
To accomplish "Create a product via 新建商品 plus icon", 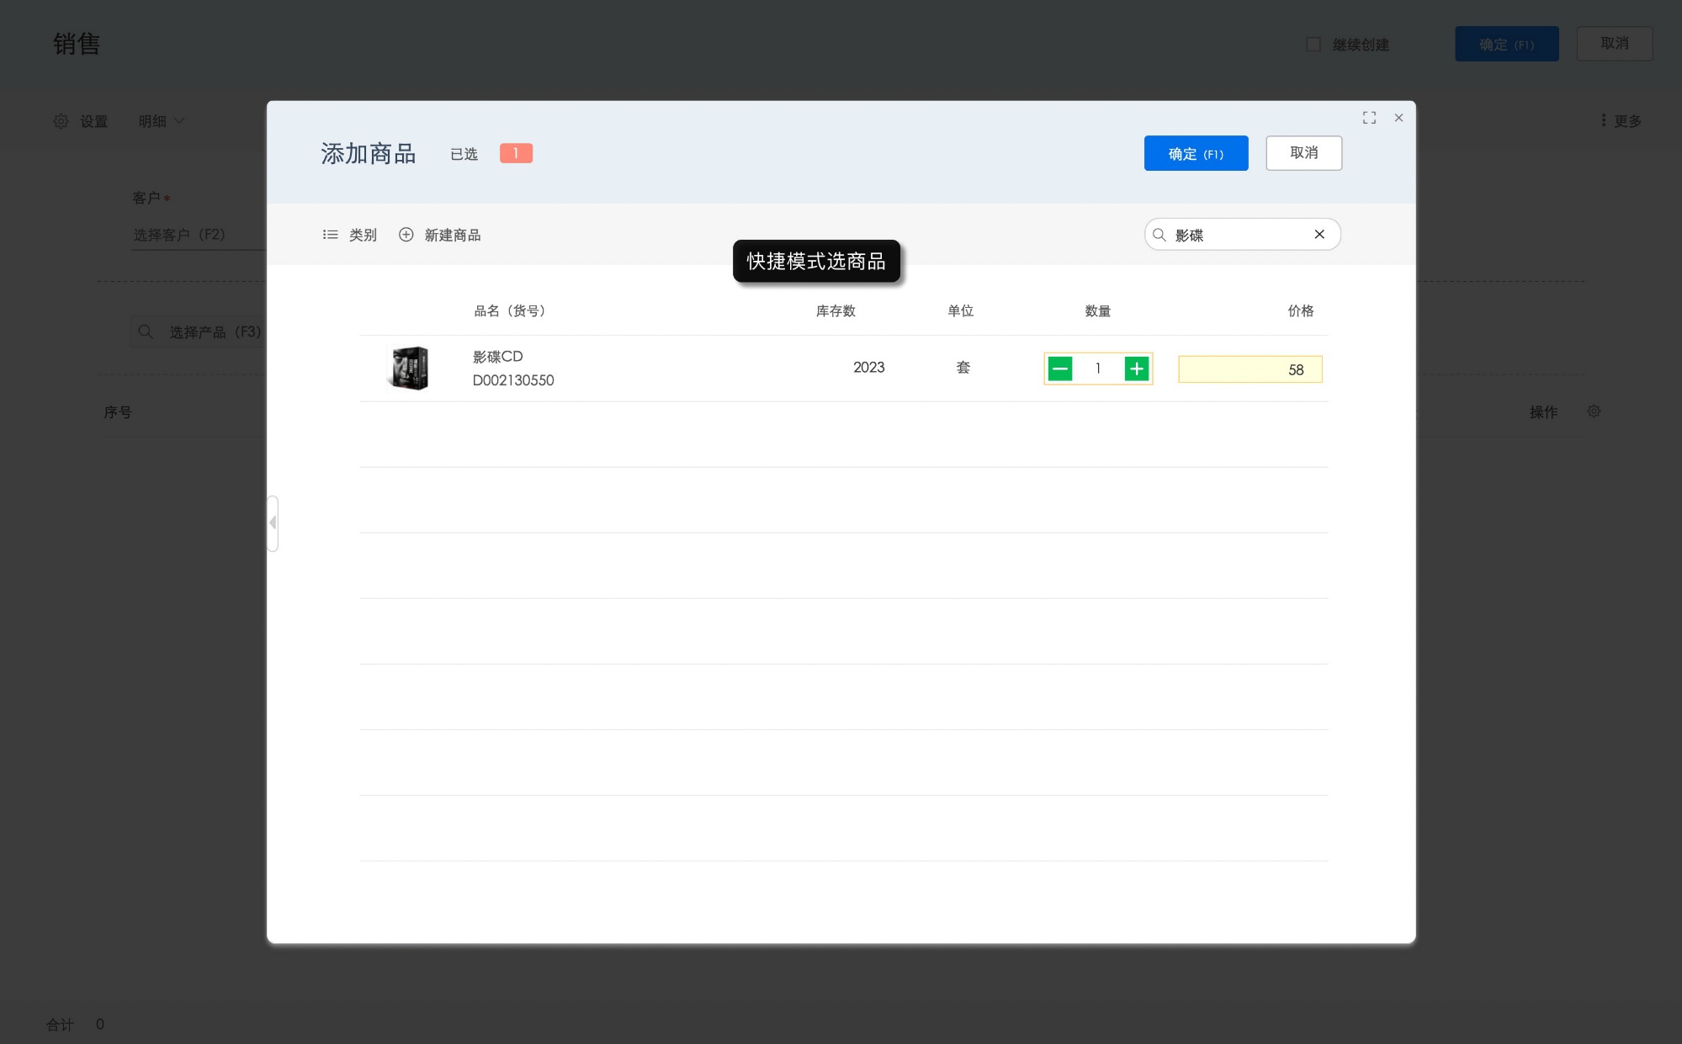I will pos(406,235).
